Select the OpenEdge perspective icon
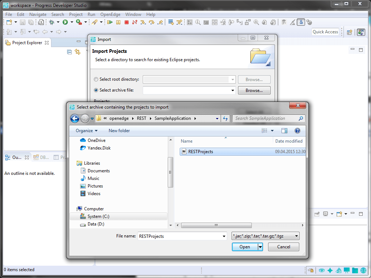The image size is (371, 278). 361,32
